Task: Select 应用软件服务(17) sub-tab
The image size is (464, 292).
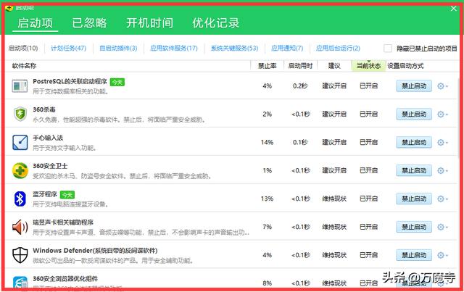Action: (174, 49)
